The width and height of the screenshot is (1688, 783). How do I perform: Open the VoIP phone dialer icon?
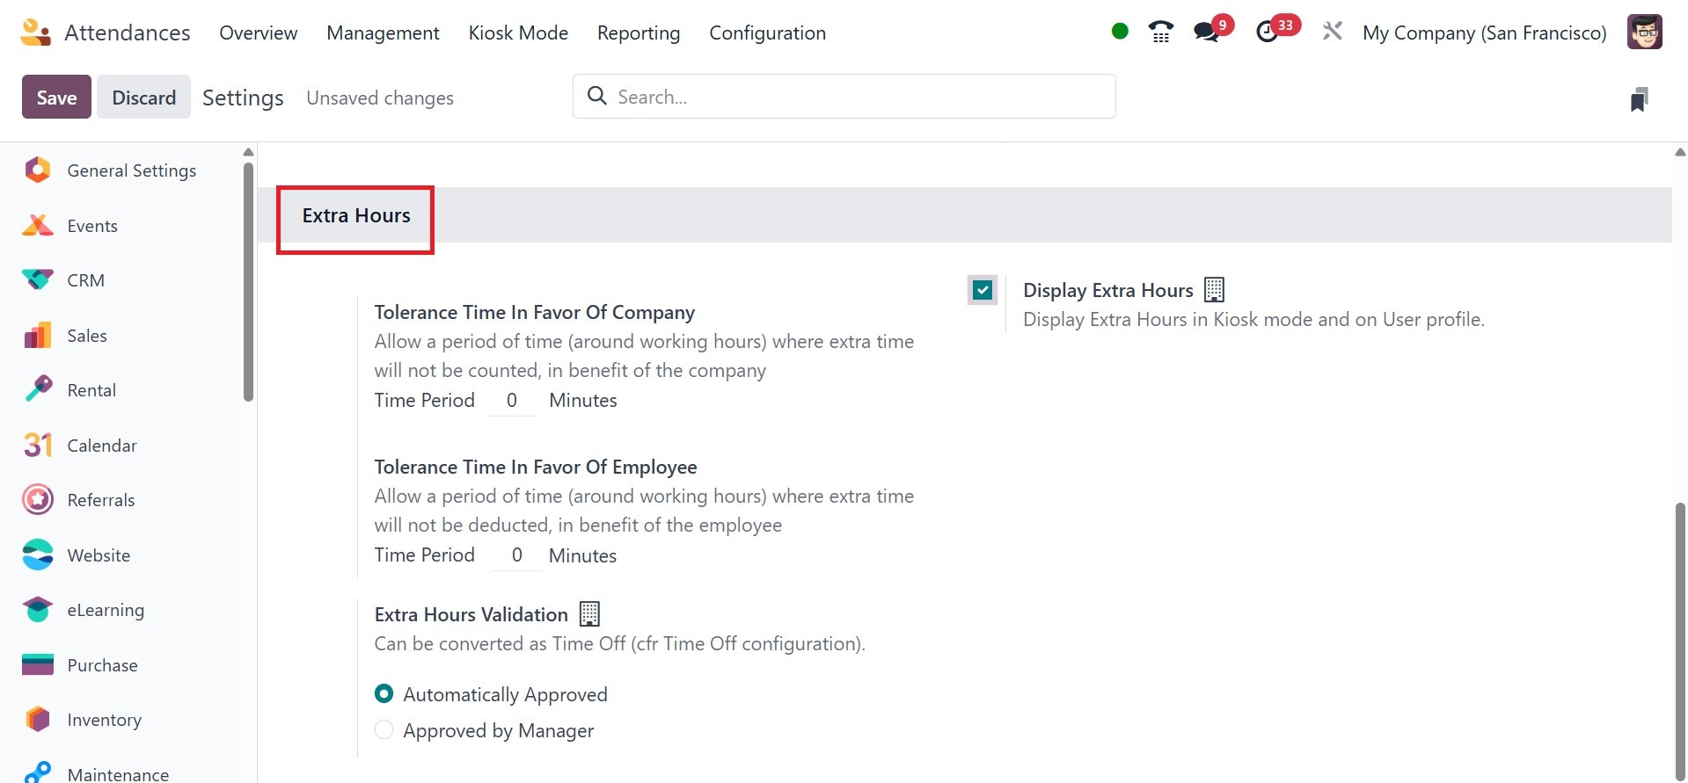coord(1161,33)
